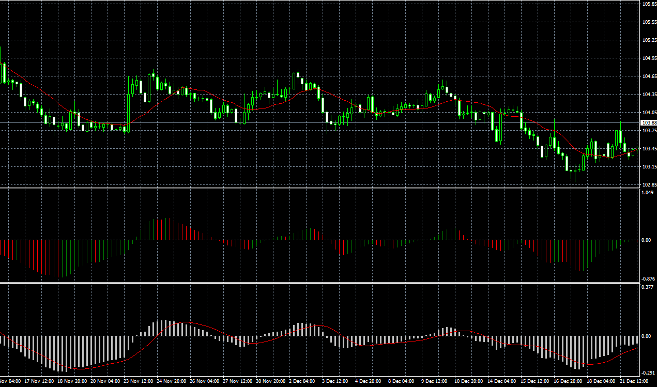
Task: Click the highlighted 103.88 current price tag
Action: click(x=649, y=123)
